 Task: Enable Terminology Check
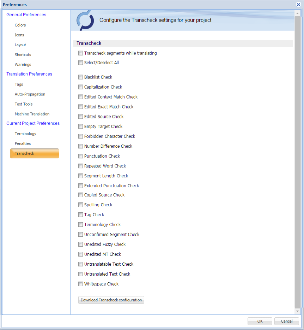(x=80, y=225)
